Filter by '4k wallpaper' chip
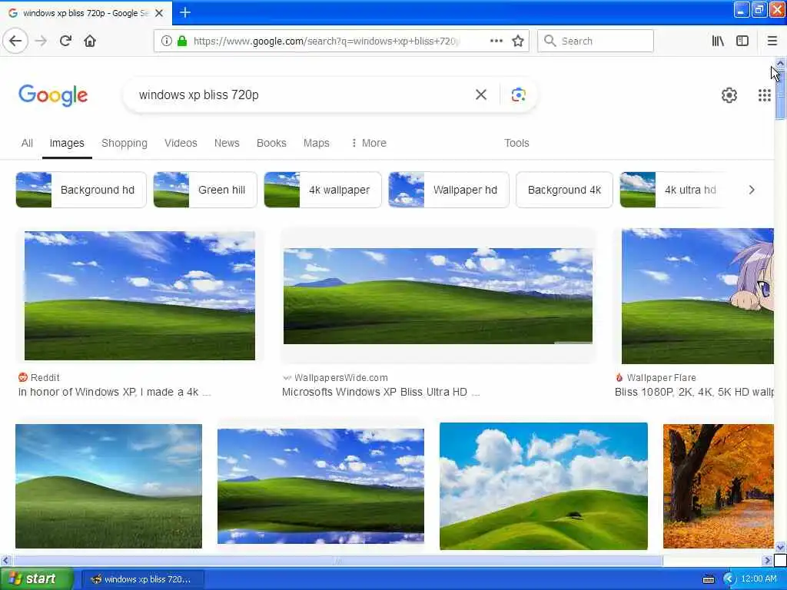The width and height of the screenshot is (787, 590). click(x=323, y=190)
